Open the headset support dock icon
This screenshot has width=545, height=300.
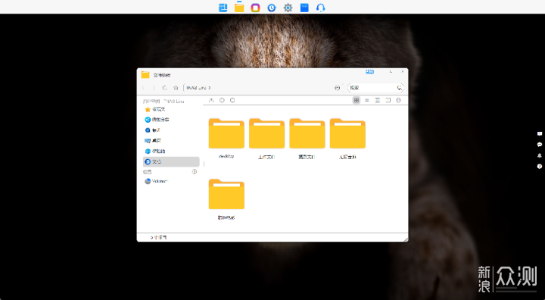[x=320, y=8]
